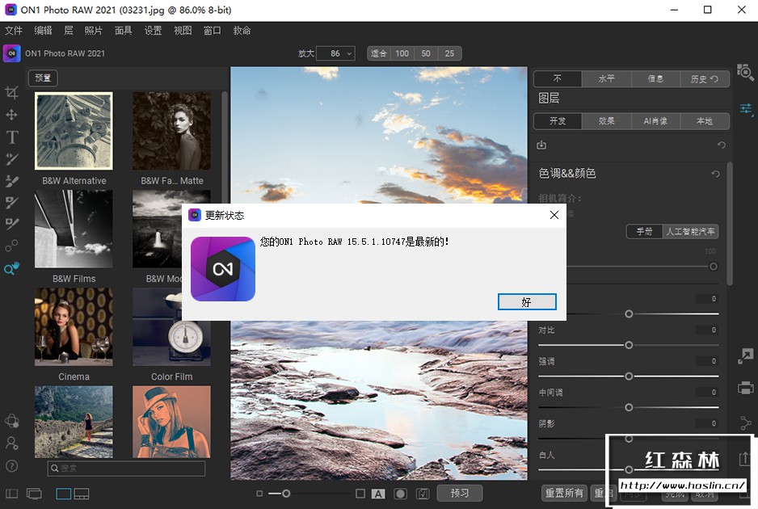Switch to the 效果 tab
This screenshot has width=758, height=509.
click(x=607, y=121)
